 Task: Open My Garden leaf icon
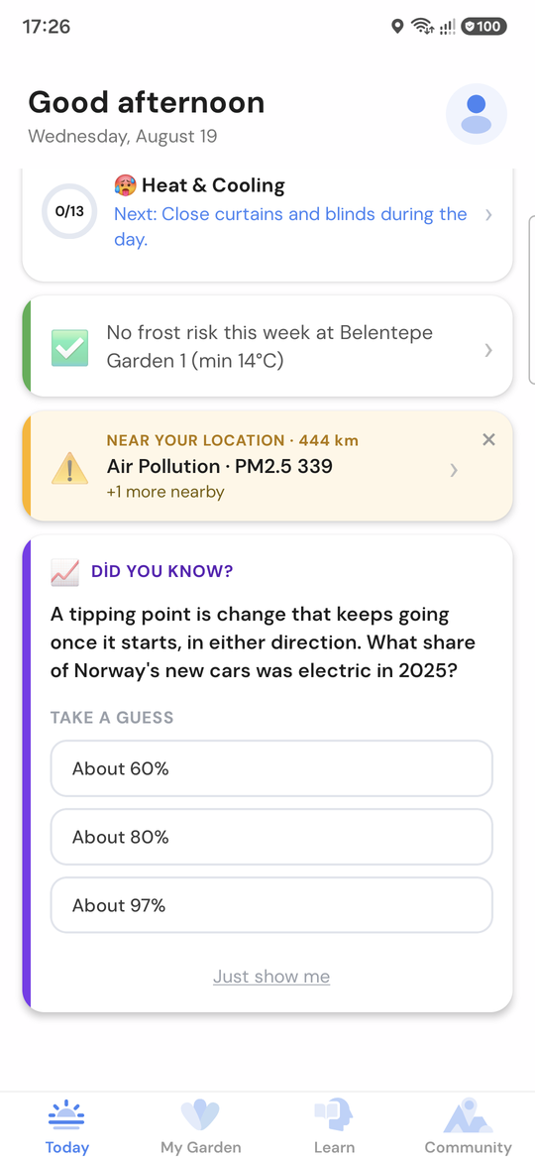(200, 1114)
